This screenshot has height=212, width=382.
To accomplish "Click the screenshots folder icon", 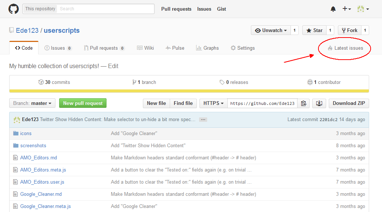I will click(x=16, y=146).
